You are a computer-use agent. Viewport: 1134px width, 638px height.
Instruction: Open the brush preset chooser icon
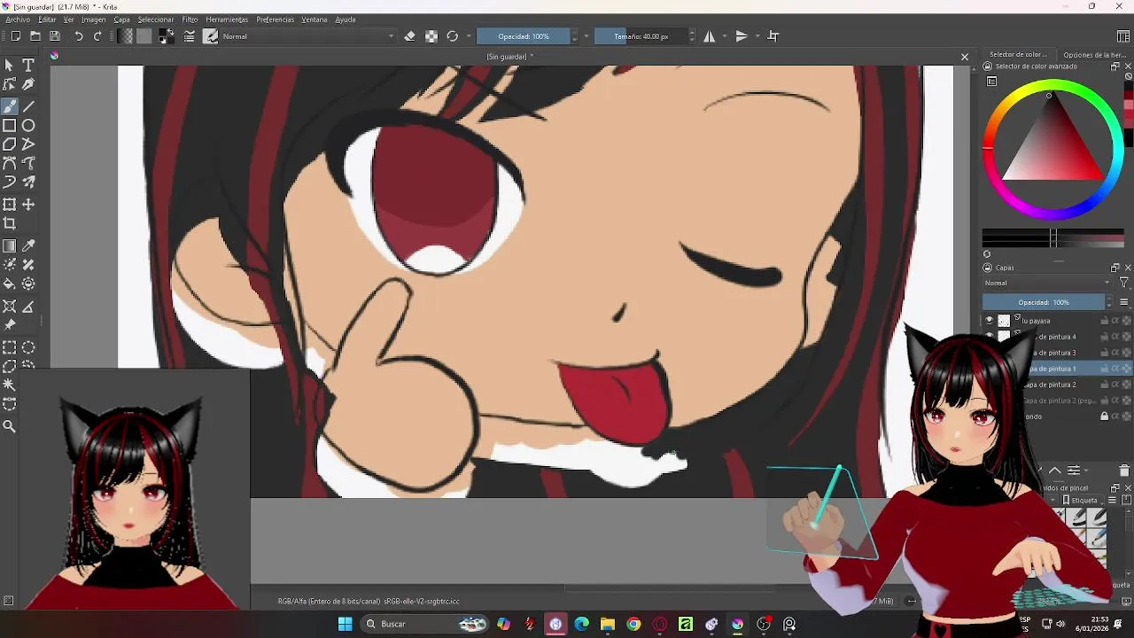click(x=211, y=36)
